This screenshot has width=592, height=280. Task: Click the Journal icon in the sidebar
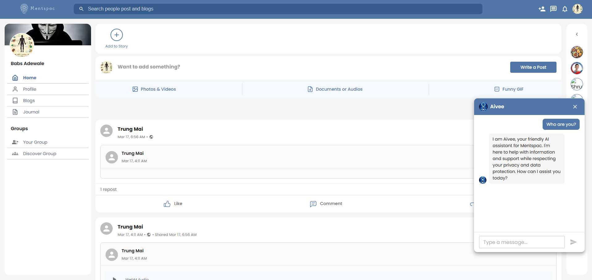pos(15,112)
